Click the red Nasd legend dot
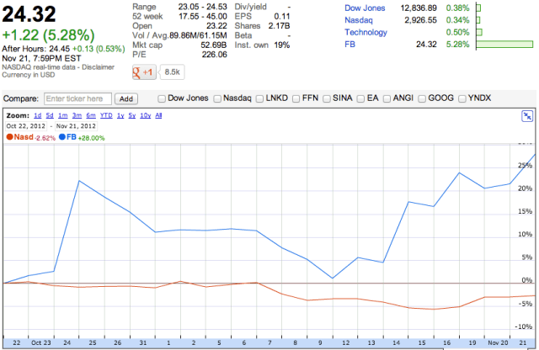This screenshot has height=350, width=539. [x=9, y=136]
